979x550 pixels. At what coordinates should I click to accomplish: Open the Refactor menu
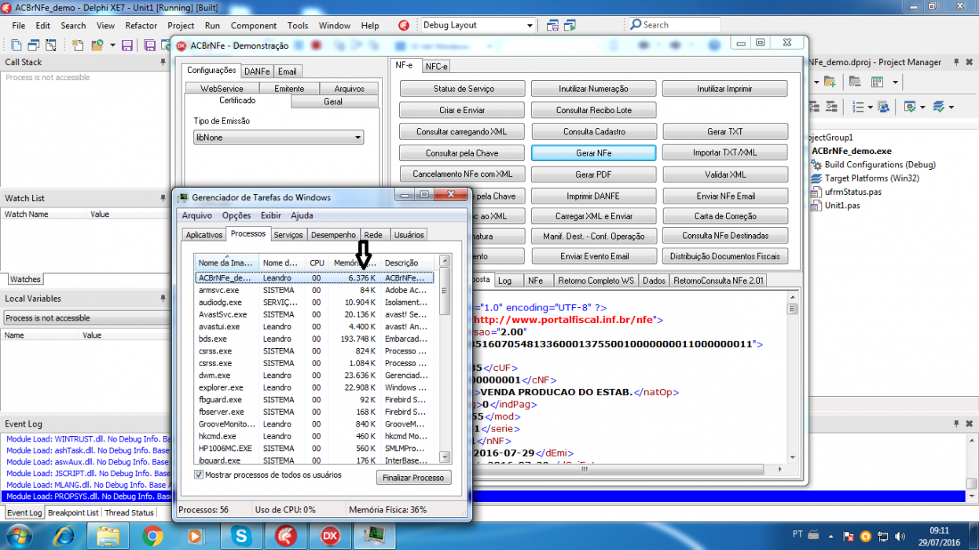click(141, 25)
